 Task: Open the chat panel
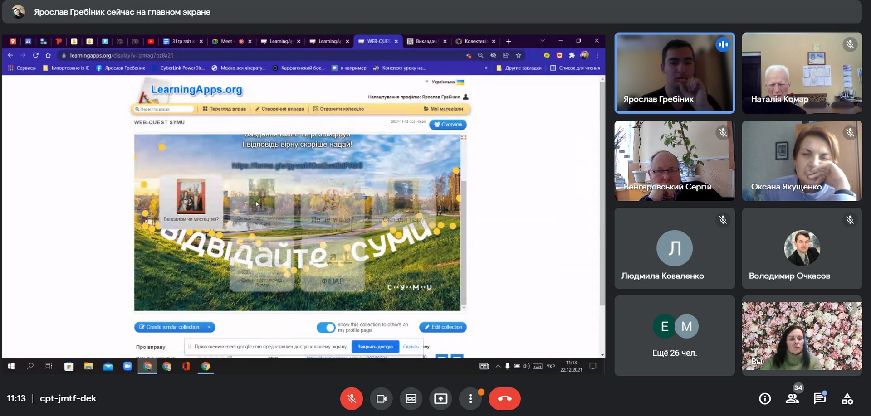click(819, 399)
